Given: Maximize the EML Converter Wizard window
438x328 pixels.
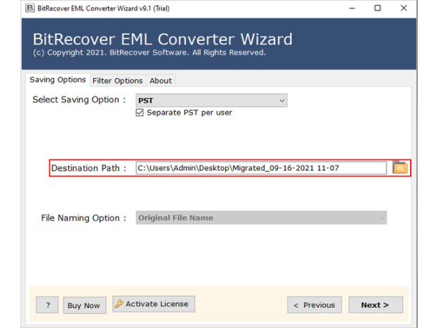Looking at the screenshot, I should tap(377, 8).
